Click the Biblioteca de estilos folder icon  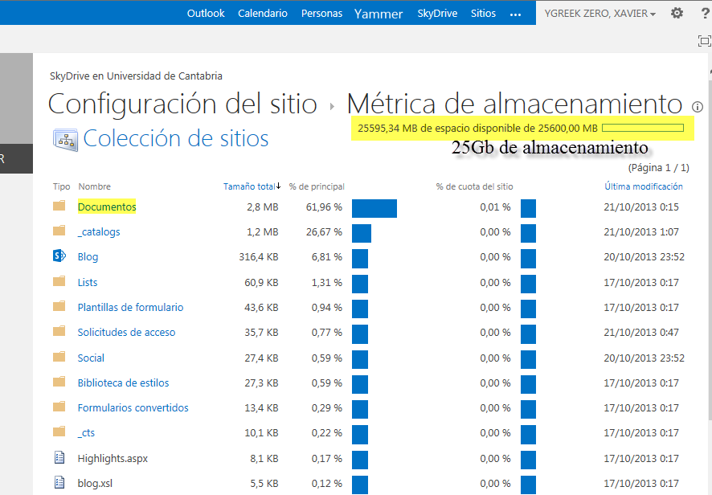(x=59, y=382)
